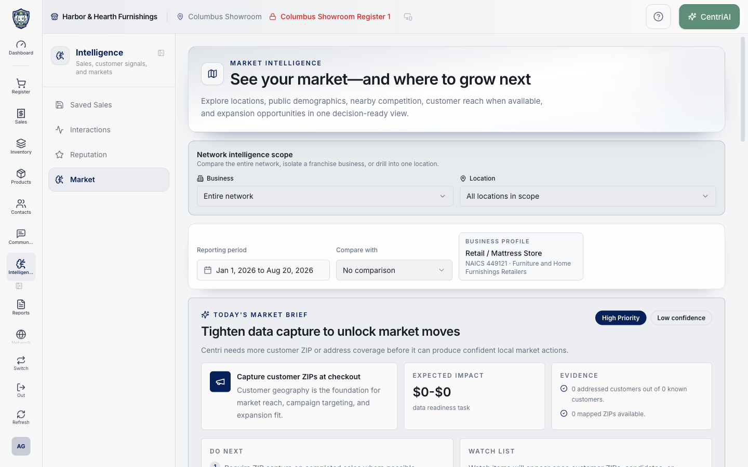Click the company shield logo
Image resolution: width=748 pixels, height=467 pixels.
[21, 18]
